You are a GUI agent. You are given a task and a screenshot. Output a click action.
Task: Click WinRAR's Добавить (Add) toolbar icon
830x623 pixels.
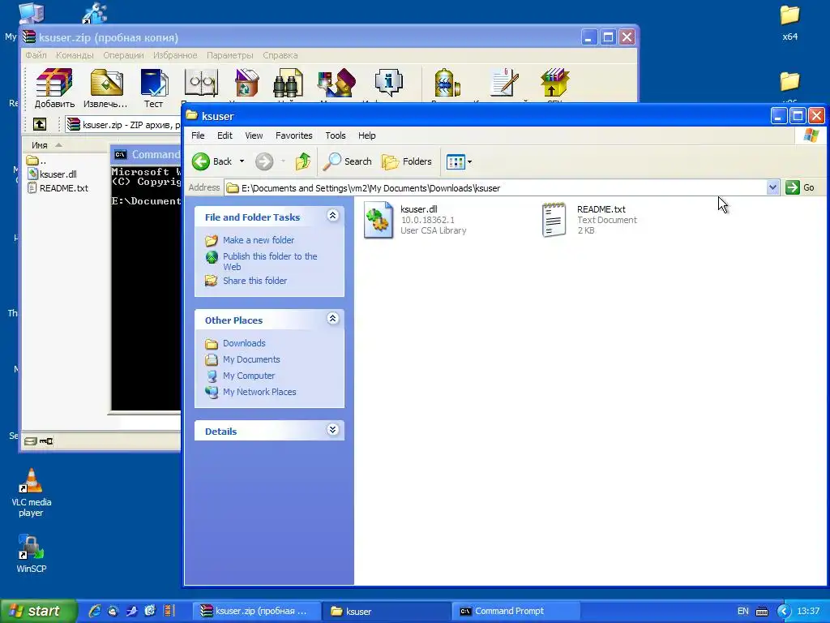coord(54,88)
